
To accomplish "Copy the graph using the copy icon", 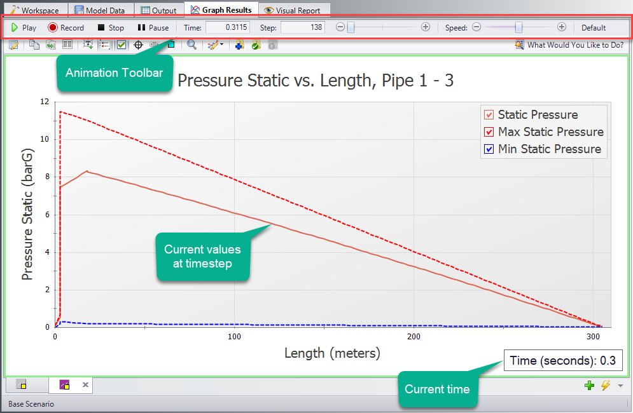I will click(35, 44).
